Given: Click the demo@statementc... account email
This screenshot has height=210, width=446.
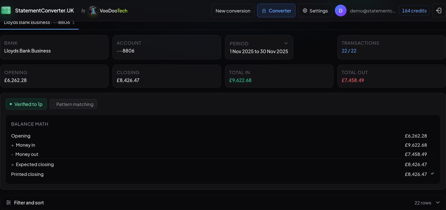Looking at the screenshot, I should [373, 11].
